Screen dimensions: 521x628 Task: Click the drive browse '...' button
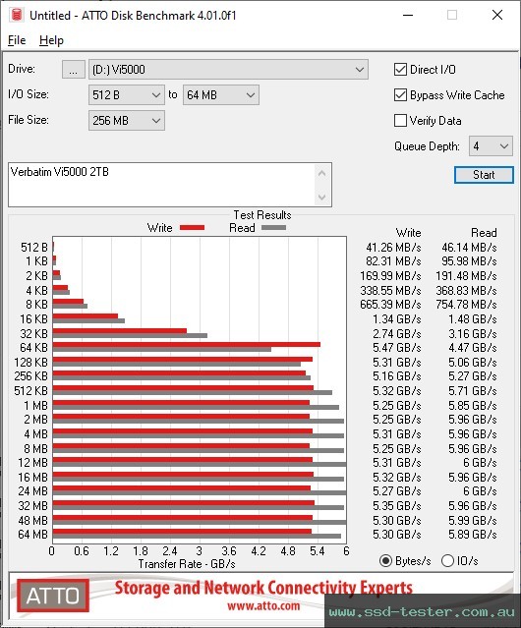pos(74,70)
